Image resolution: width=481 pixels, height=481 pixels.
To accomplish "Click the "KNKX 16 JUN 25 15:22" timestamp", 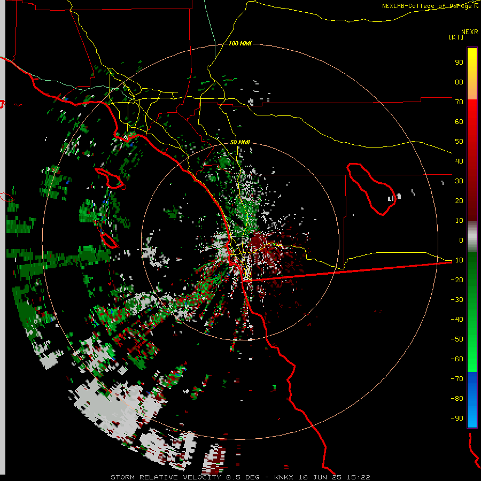I will click(x=322, y=477).
